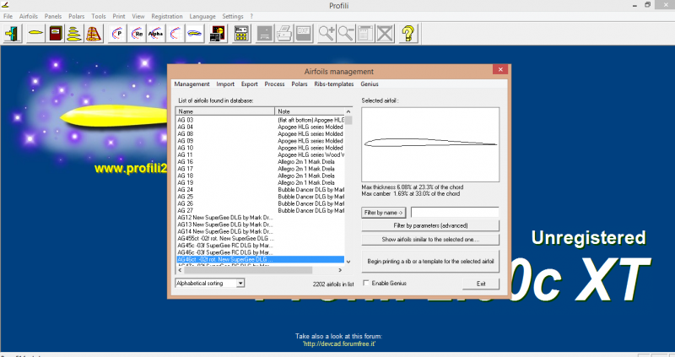This screenshot has height=357, width=675.
Task: Enable the Genius checkbox
Action: pyautogui.click(x=365, y=284)
